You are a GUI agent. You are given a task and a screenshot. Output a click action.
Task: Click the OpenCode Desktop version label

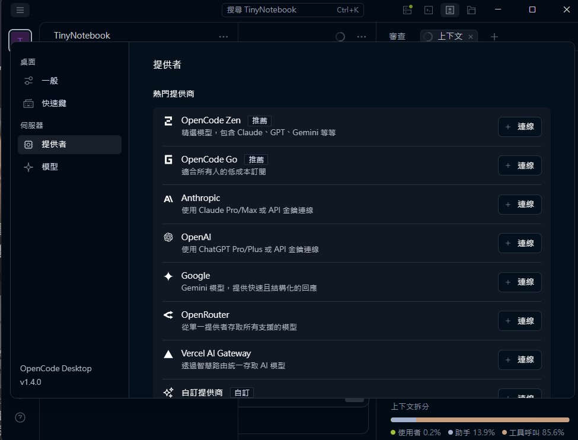click(x=56, y=368)
